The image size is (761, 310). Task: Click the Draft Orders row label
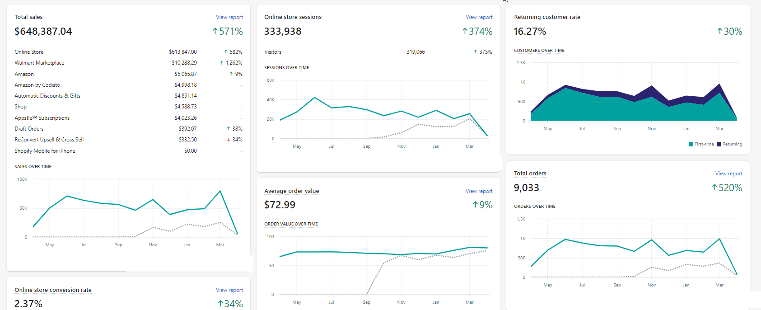coord(29,129)
